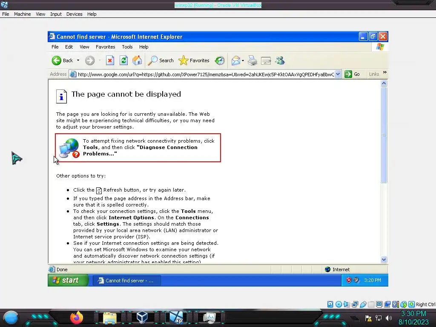Click the VirtualBox hard disk status icon
The height and width of the screenshot is (327, 436).
pos(330,304)
